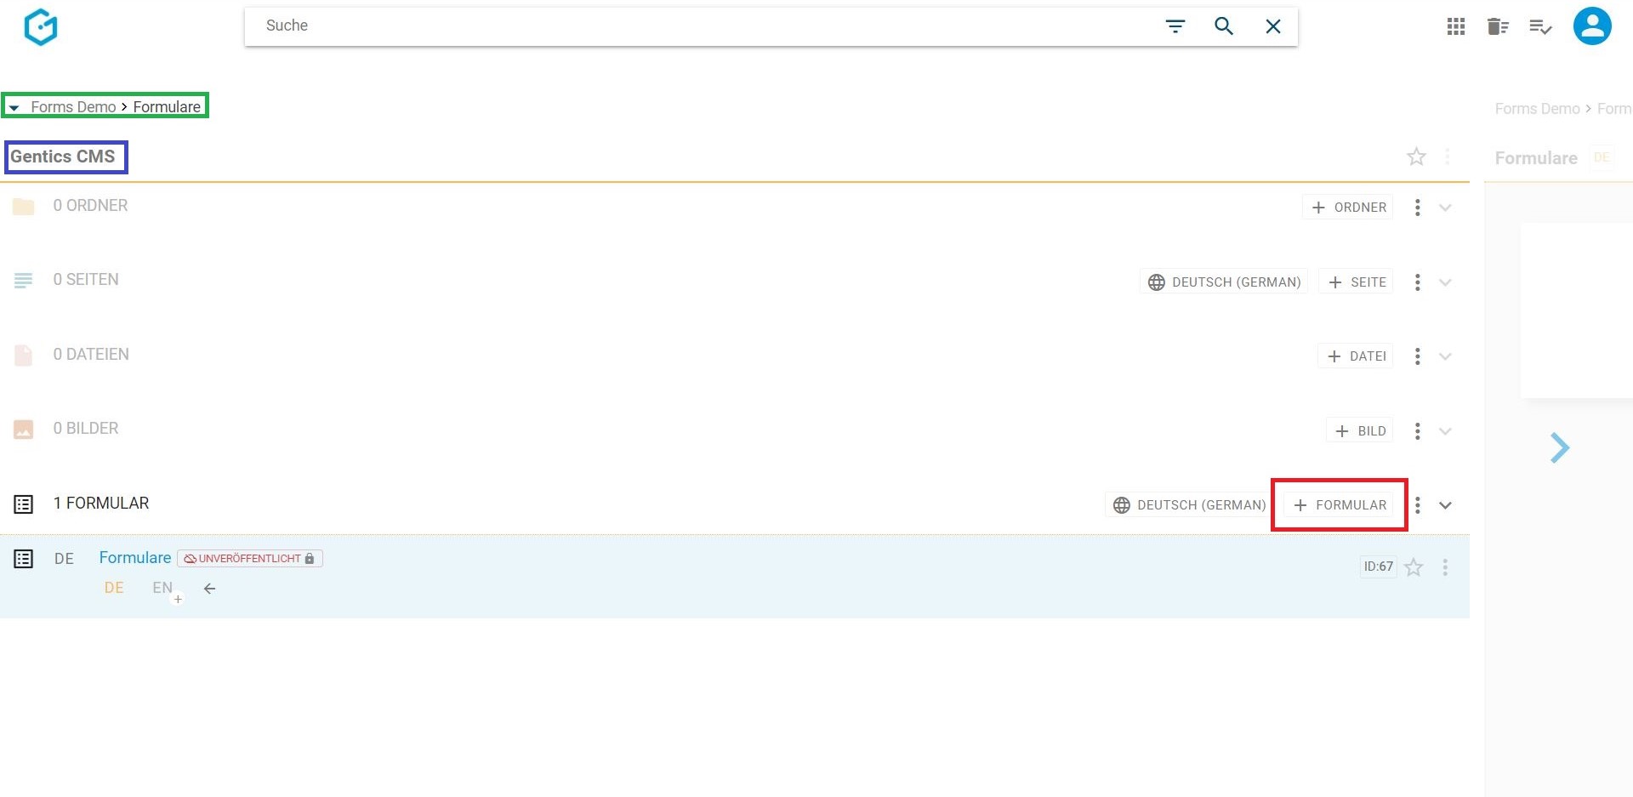This screenshot has height=797, width=1633.
Task: Open three-dot menu in Seiten row
Action: point(1417,282)
